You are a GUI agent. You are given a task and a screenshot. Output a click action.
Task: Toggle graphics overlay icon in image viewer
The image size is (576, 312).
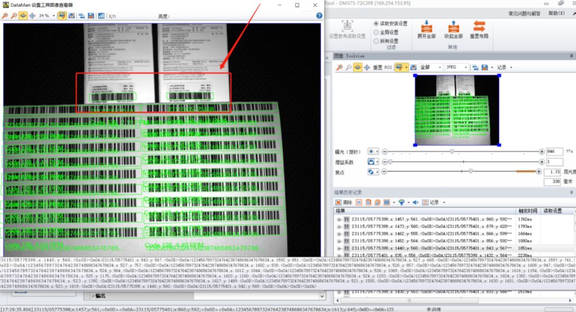[x=62, y=16]
